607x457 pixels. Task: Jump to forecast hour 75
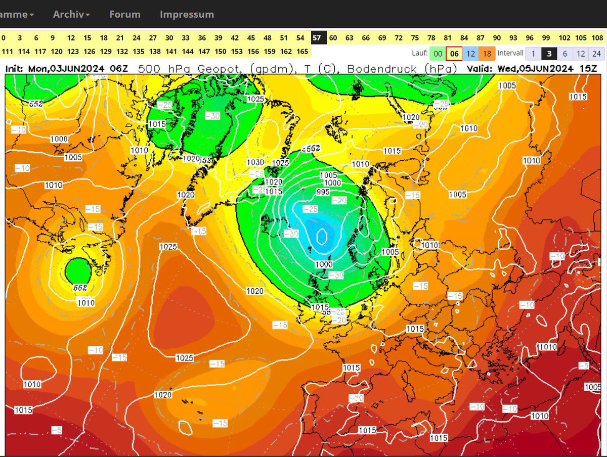[415, 38]
